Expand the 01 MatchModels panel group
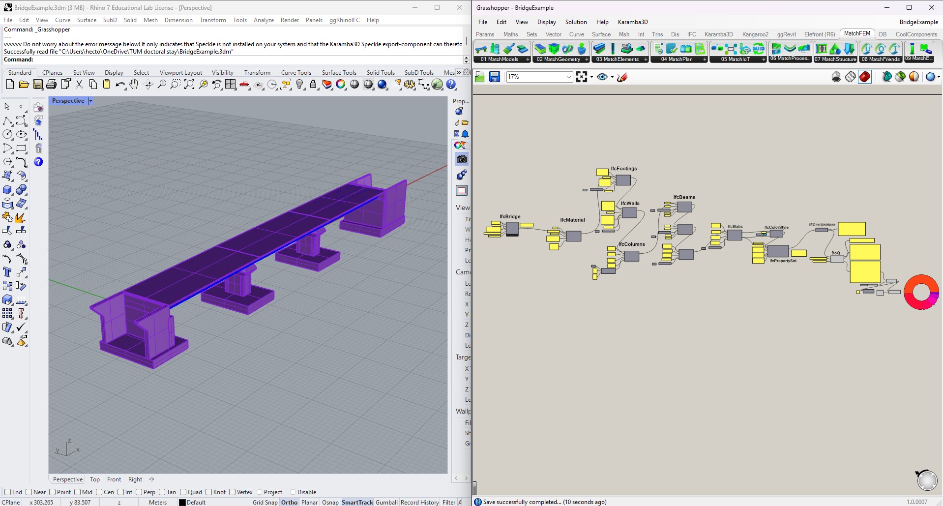 click(x=528, y=60)
